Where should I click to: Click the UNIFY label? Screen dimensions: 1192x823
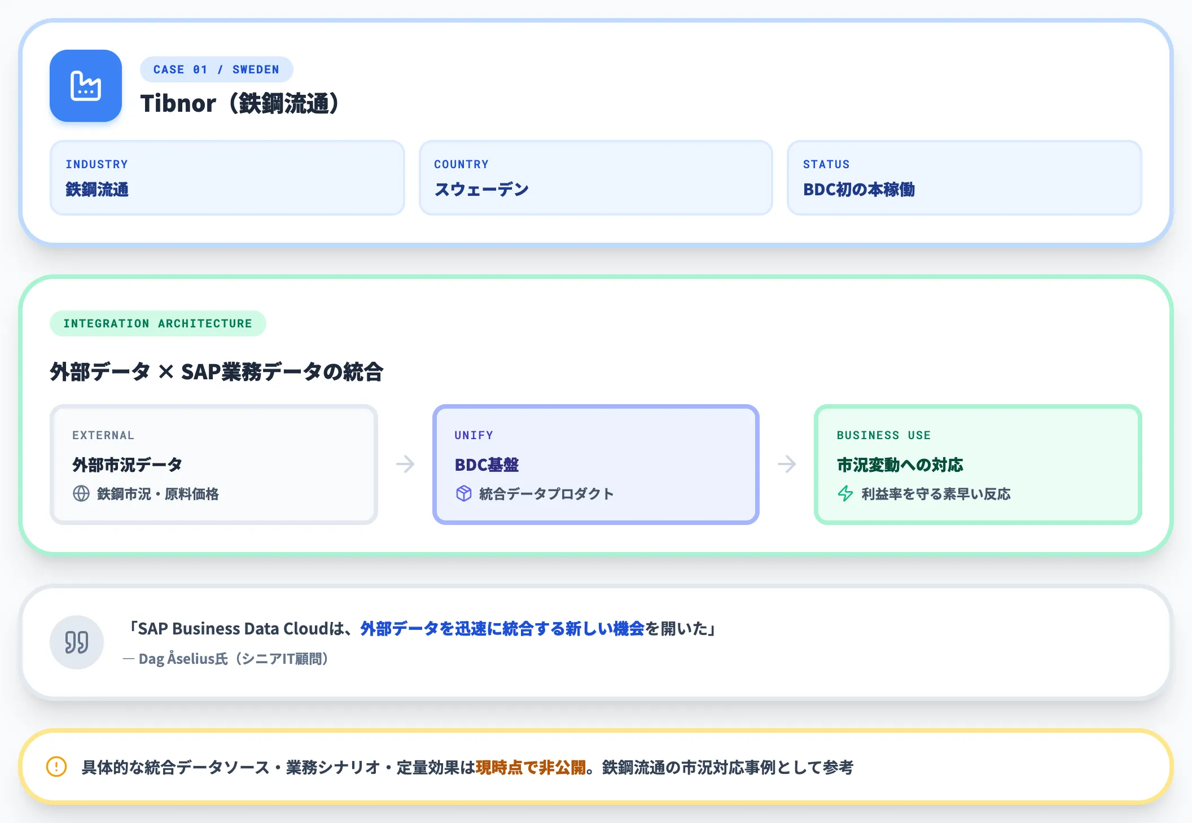pyautogui.click(x=474, y=435)
